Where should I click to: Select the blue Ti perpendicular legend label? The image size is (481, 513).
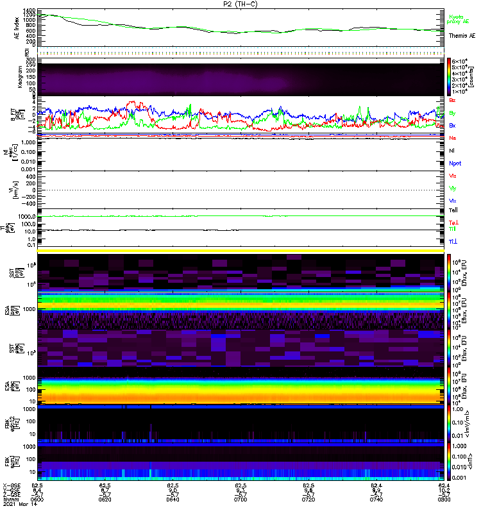453,242
